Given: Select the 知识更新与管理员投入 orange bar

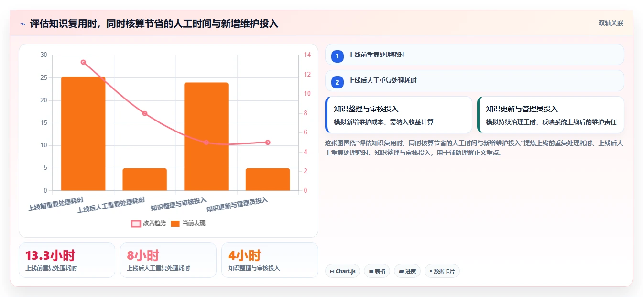Looking at the screenshot, I should pos(268,179).
